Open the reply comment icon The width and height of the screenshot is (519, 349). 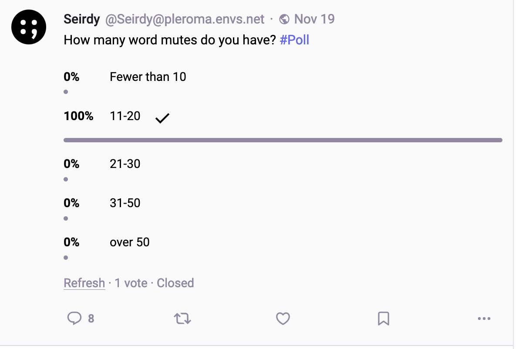pyautogui.click(x=74, y=319)
